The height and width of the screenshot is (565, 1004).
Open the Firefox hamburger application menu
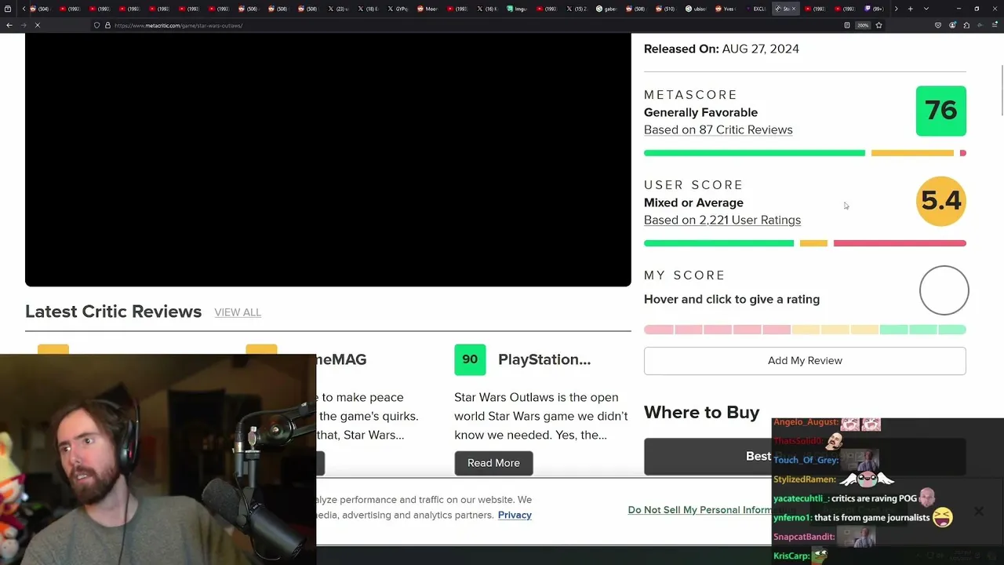(995, 25)
